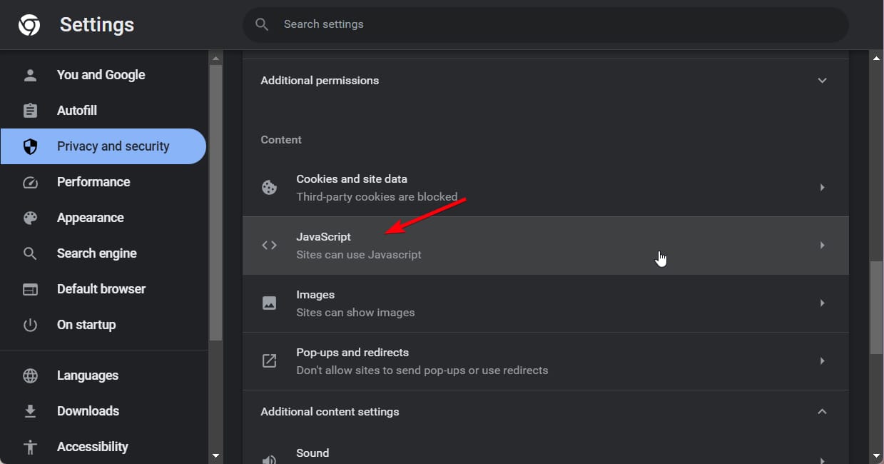The height and width of the screenshot is (464, 884).
Task: Open Cookies and site data arrow
Action: pyautogui.click(x=822, y=188)
